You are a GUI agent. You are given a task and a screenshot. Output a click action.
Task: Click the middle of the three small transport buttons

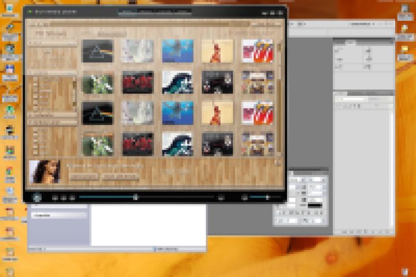(64, 198)
